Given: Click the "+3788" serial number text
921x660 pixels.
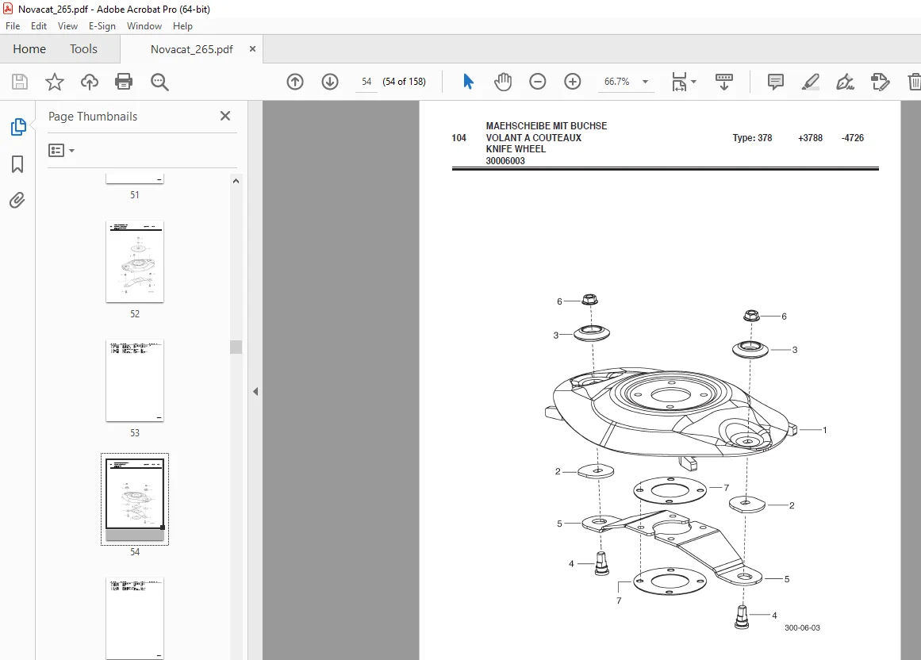Looking at the screenshot, I should (x=810, y=138).
